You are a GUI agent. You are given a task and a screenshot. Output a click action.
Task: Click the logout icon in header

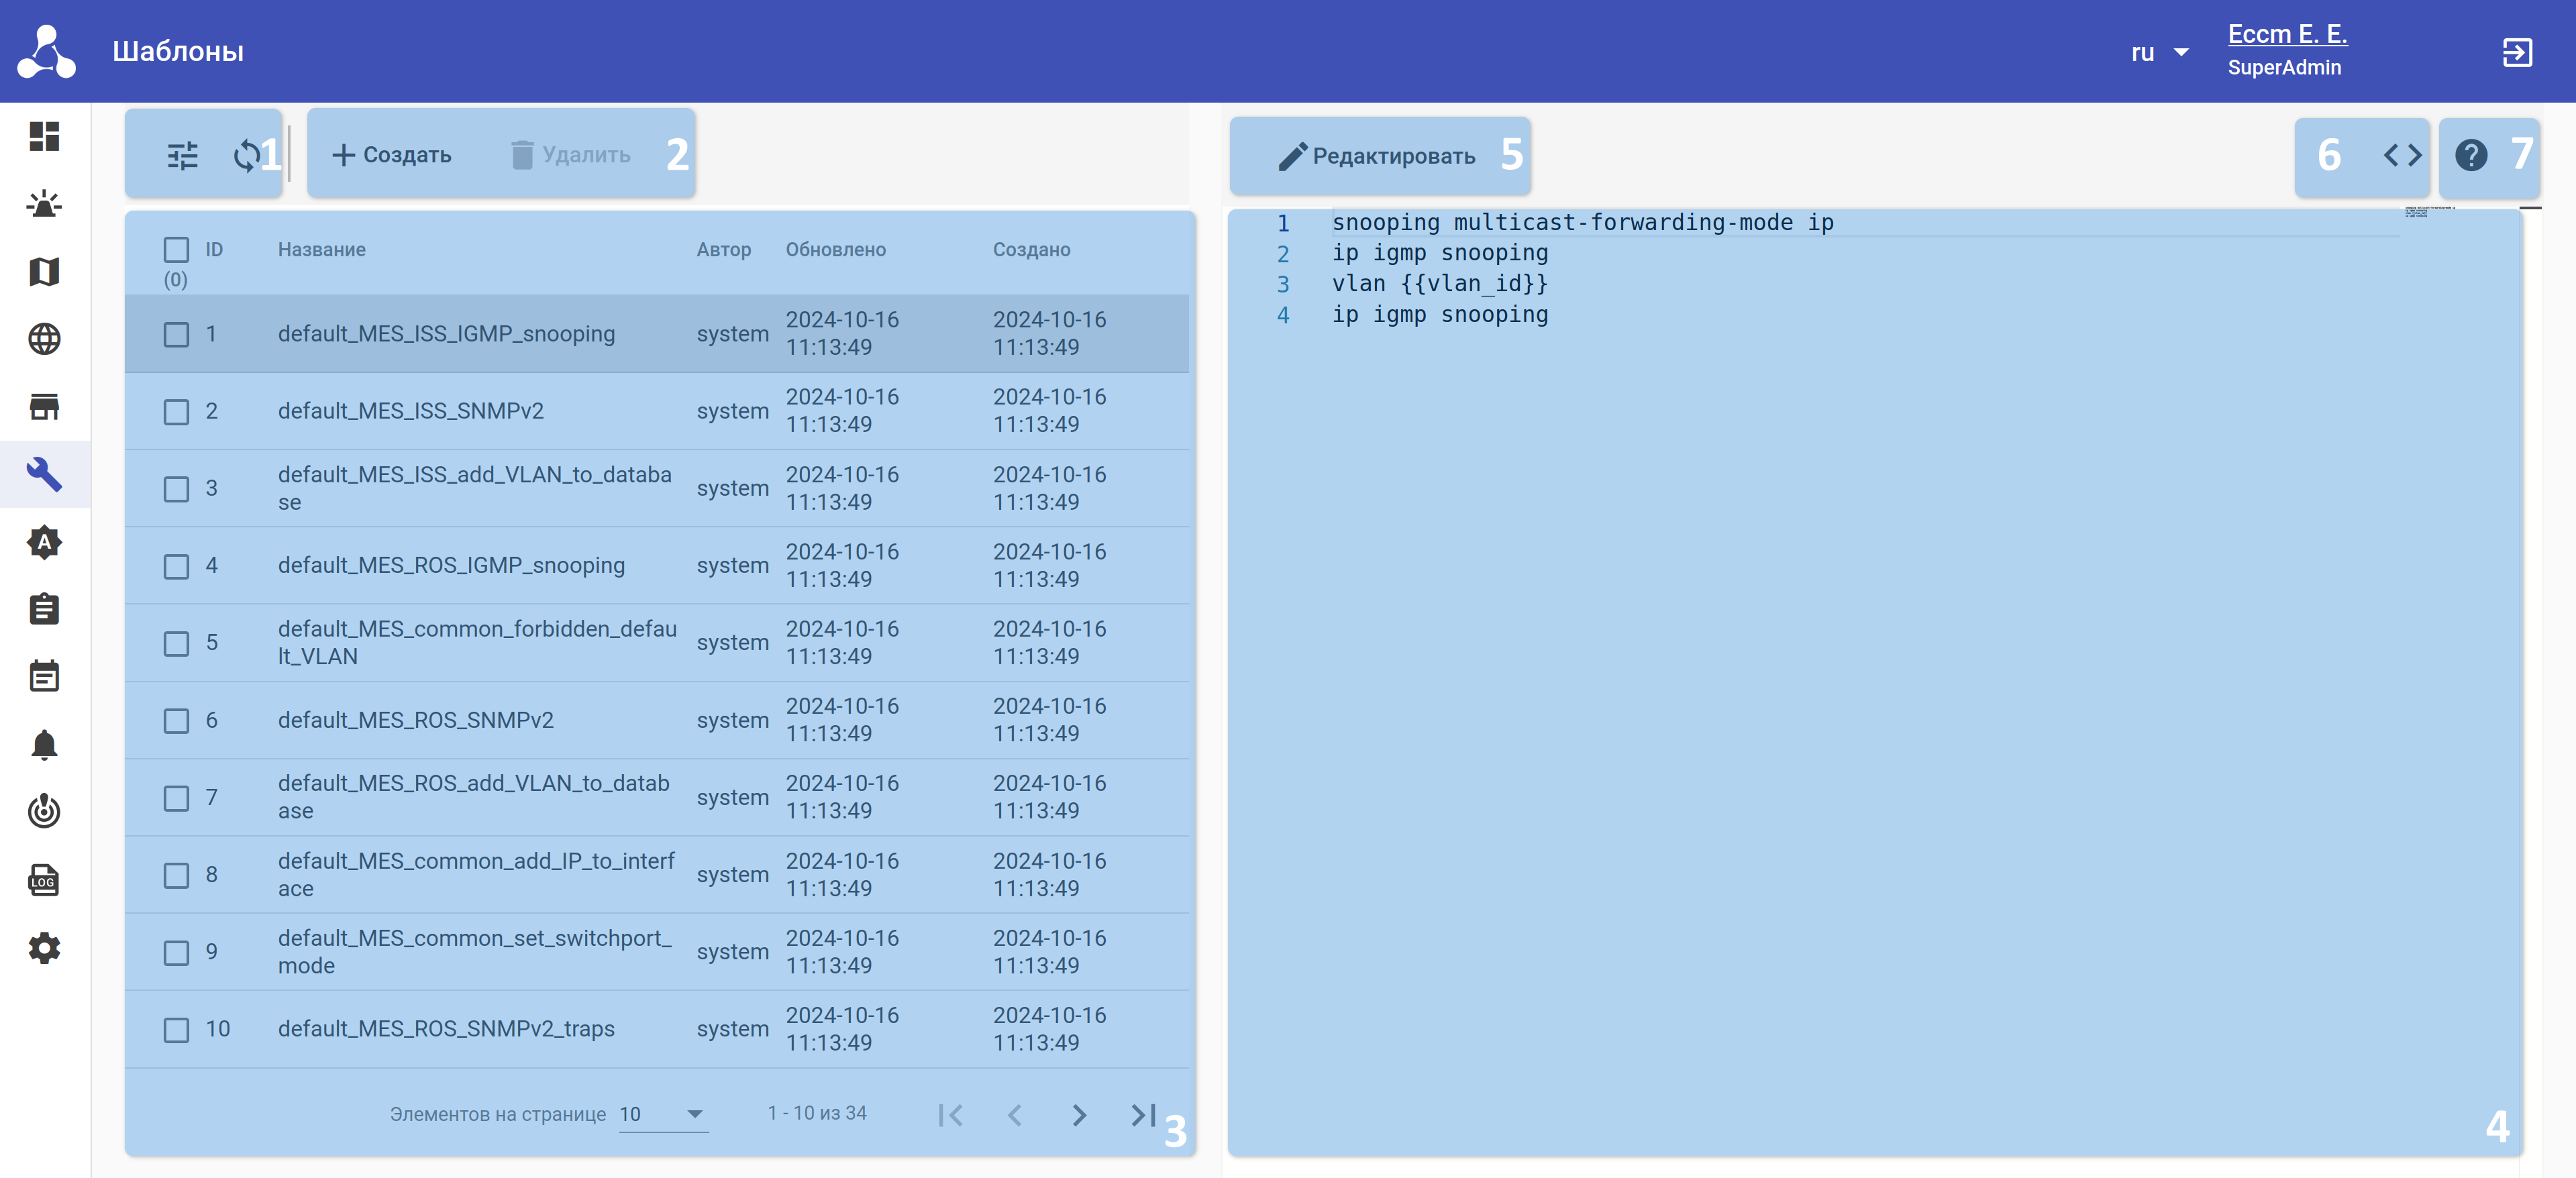(x=2516, y=52)
